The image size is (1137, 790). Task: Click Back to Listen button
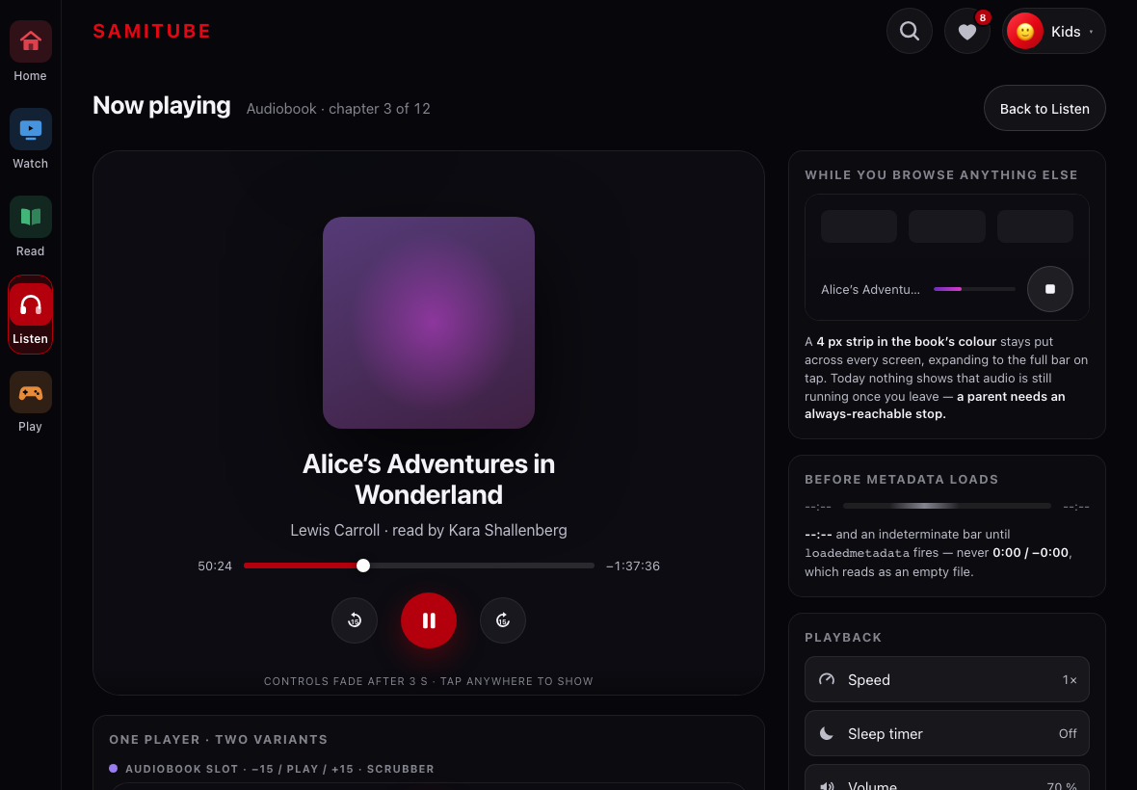click(x=1044, y=109)
